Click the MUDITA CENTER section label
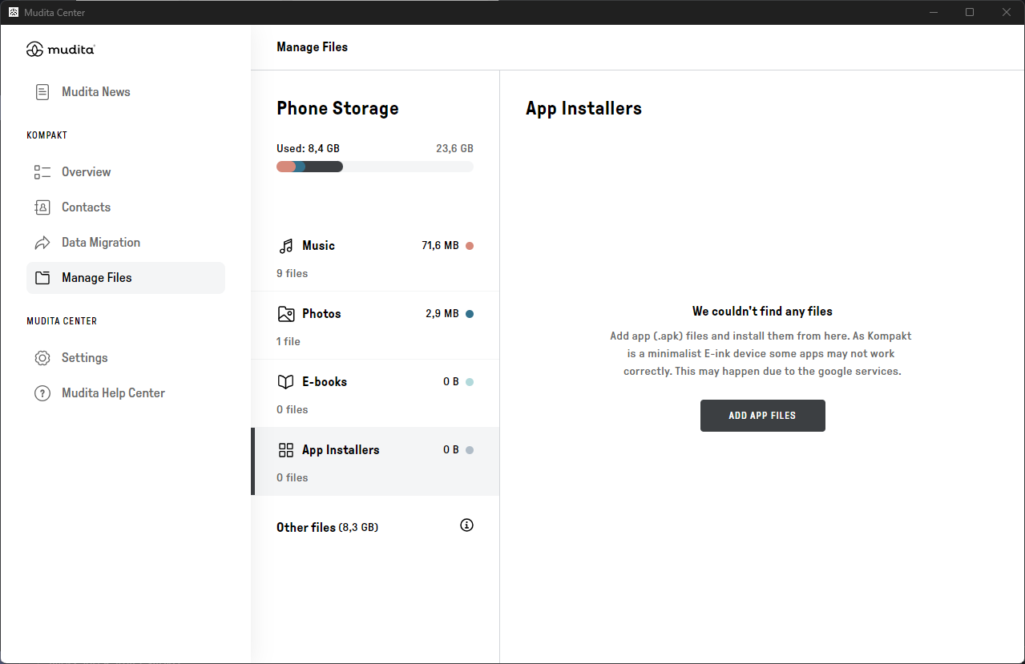Viewport: 1025px width, 664px height. click(x=62, y=321)
